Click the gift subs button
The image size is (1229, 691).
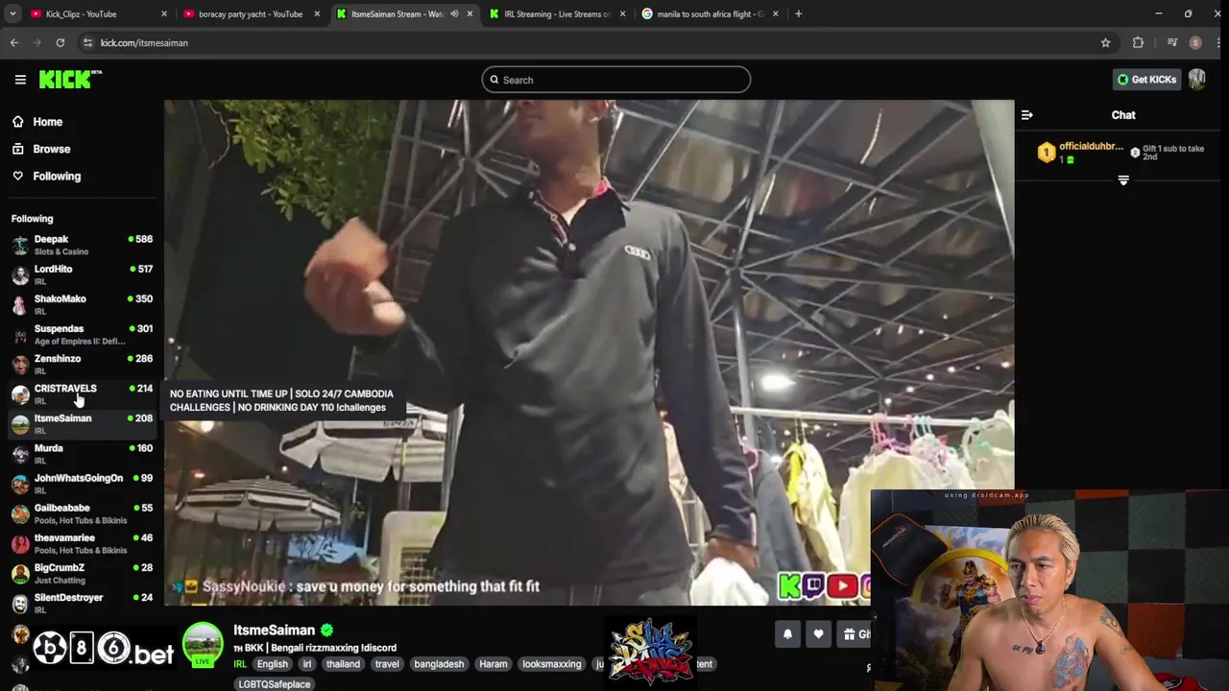pyautogui.click(x=855, y=634)
